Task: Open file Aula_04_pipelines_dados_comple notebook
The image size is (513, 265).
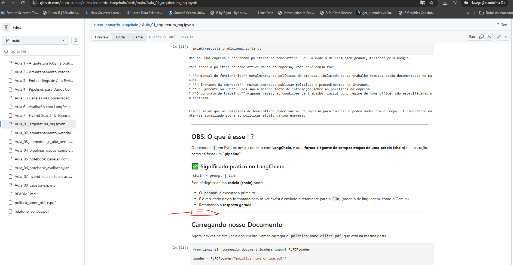Action: (x=44, y=150)
